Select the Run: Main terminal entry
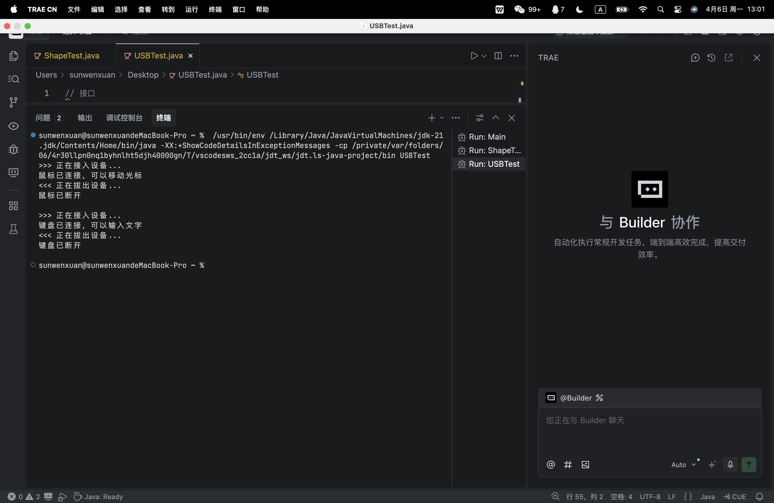Viewport: 774px width, 503px height. pyautogui.click(x=487, y=137)
